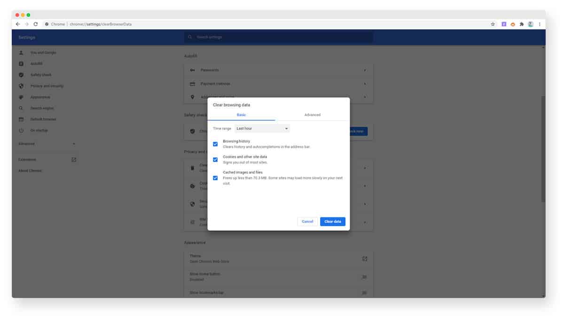The image size is (564, 316).
Task: Click the "Autofill" section heading in the main page
Action: (190, 56)
